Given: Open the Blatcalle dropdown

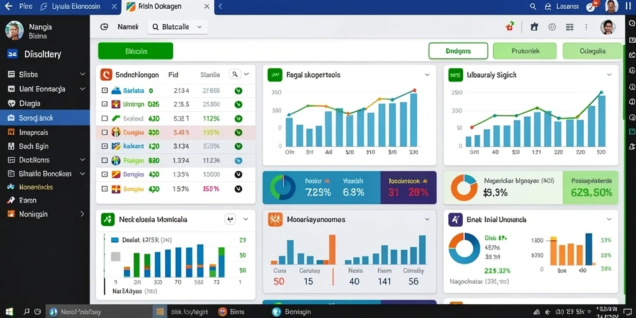Looking at the screenshot, I should tap(177, 27).
